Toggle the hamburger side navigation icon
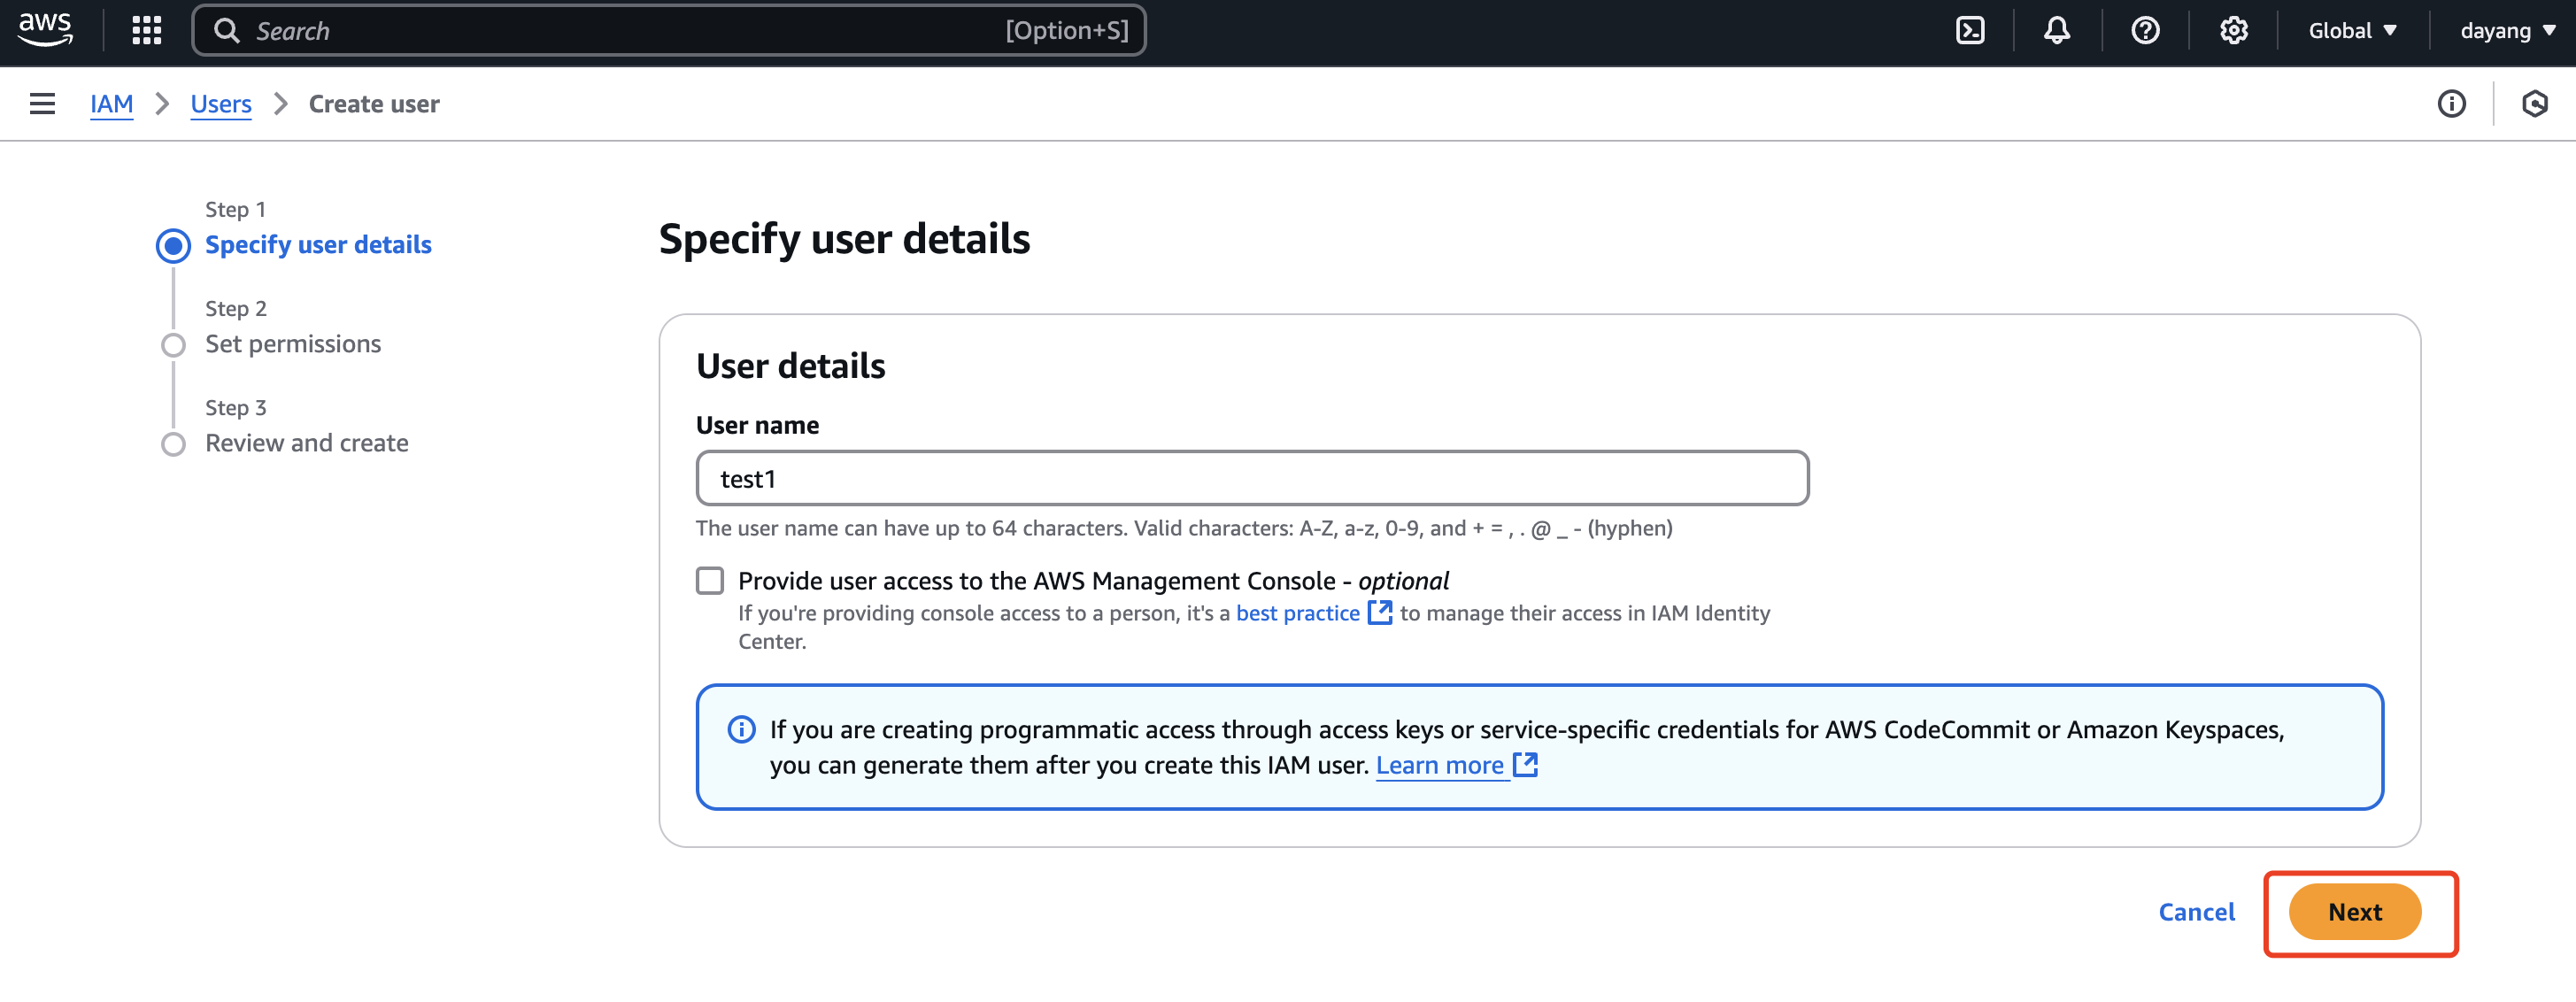This screenshot has height=1002, width=2576. click(x=42, y=104)
